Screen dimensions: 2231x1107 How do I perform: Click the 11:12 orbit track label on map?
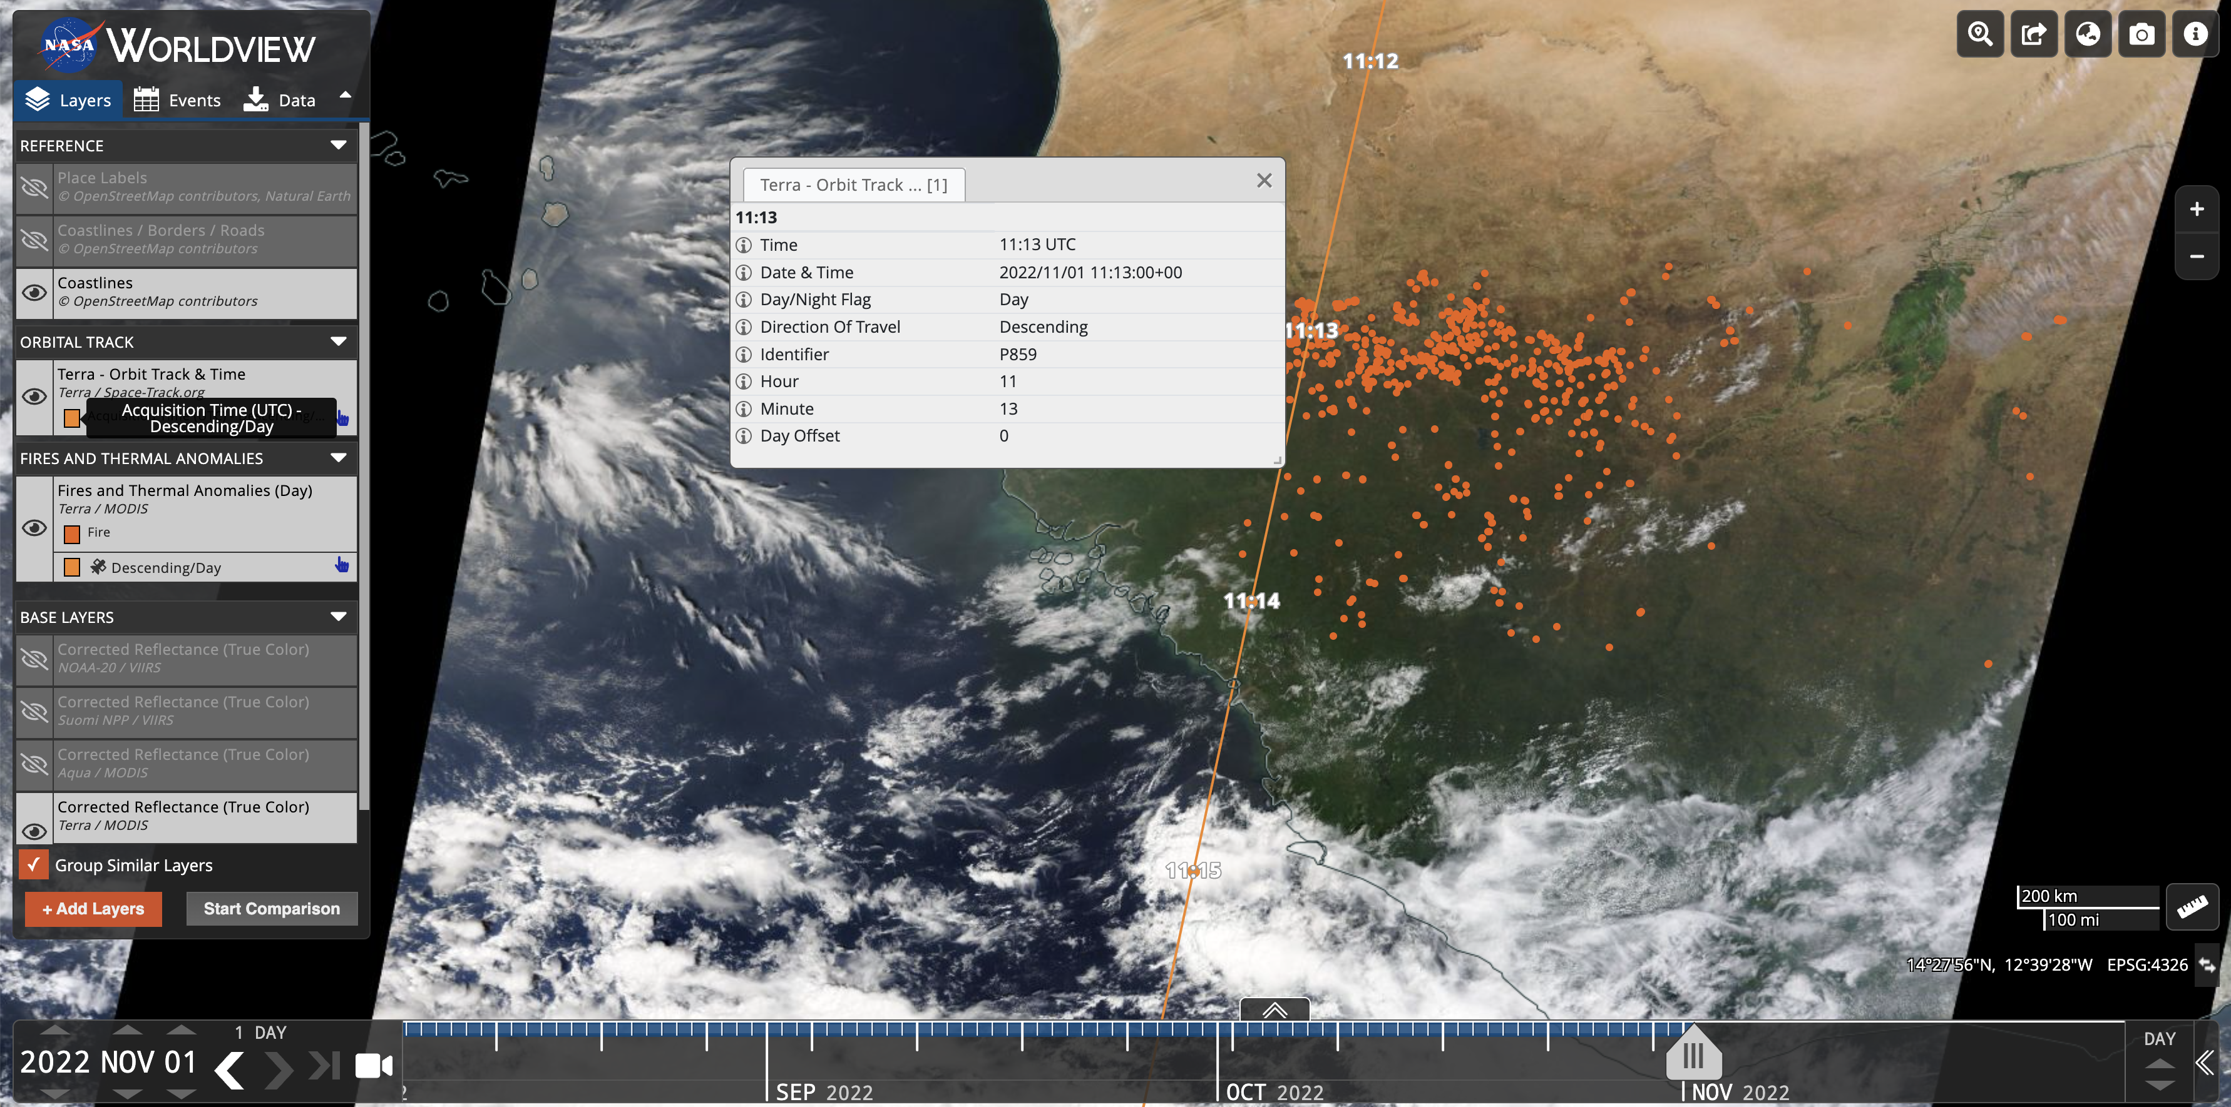[x=1370, y=61]
